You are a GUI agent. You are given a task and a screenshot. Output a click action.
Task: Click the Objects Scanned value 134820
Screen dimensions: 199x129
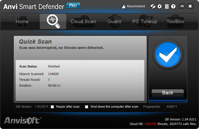[53, 74]
